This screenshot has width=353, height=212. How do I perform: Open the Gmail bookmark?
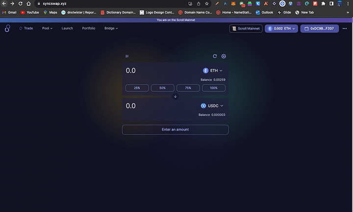(9, 12)
